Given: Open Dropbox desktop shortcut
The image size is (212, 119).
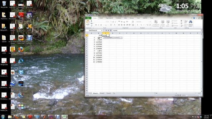Looking at the screenshot, I should 21,73.
